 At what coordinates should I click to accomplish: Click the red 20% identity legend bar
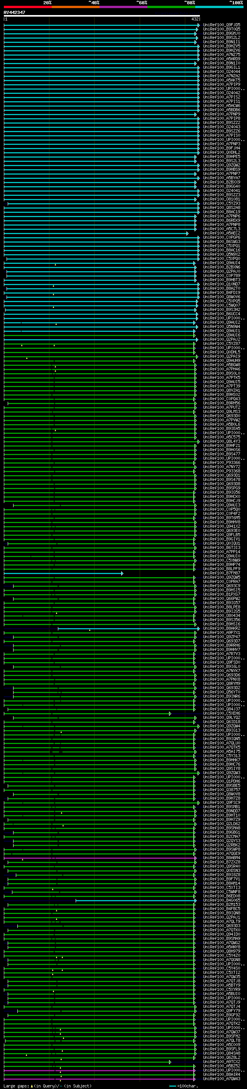(x=28, y=7)
